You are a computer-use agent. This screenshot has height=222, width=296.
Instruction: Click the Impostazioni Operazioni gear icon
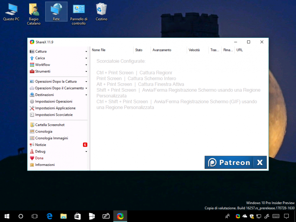pyautogui.click(x=32, y=102)
